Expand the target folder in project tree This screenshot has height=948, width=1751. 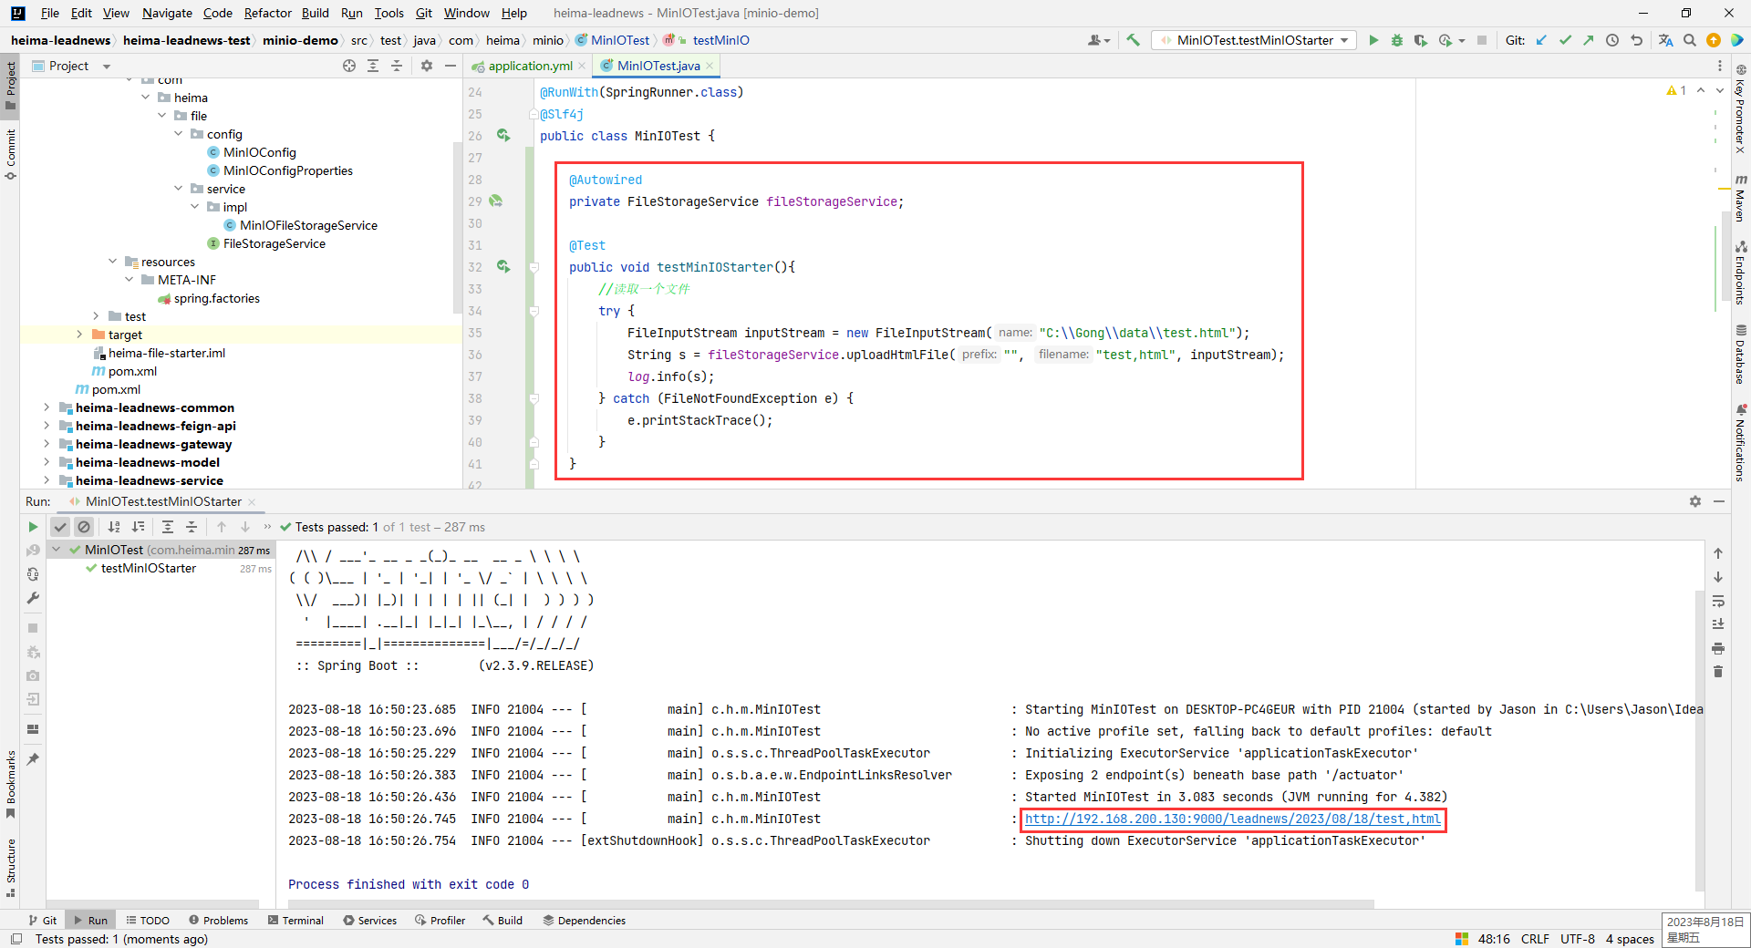80,335
